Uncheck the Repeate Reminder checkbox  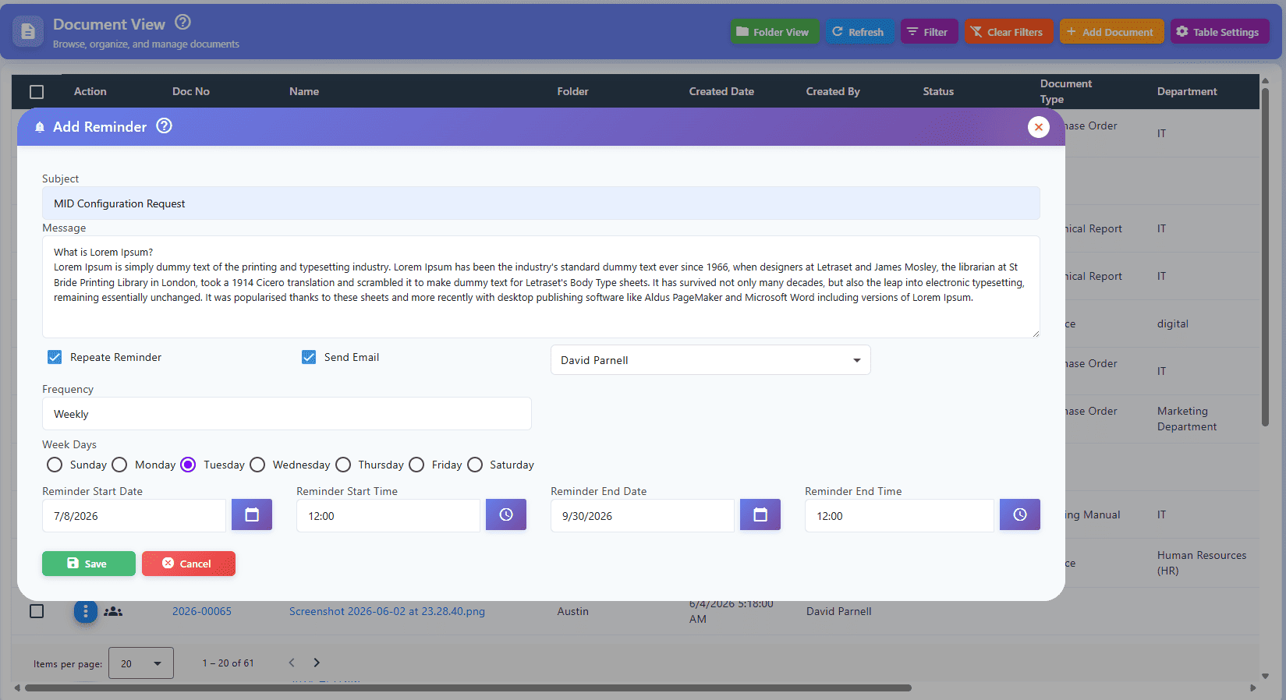click(55, 357)
